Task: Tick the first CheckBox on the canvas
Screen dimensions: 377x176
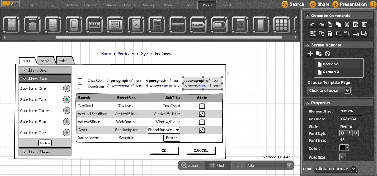Action: 80,80
